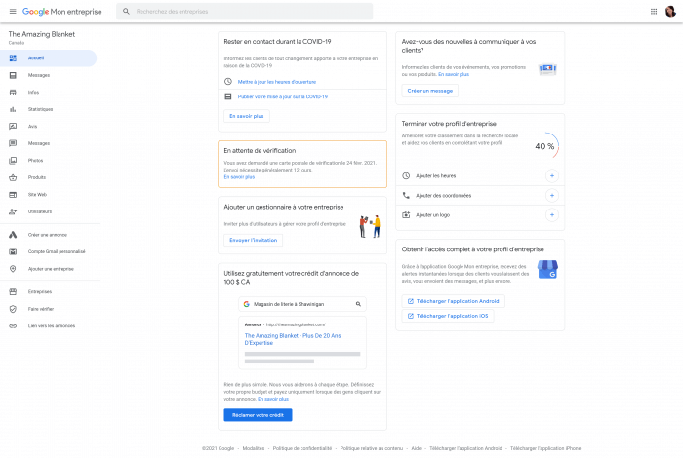Screen dimensions: 683x458
Task: Click the Statistiques bar chart icon
Action: point(13,109)
